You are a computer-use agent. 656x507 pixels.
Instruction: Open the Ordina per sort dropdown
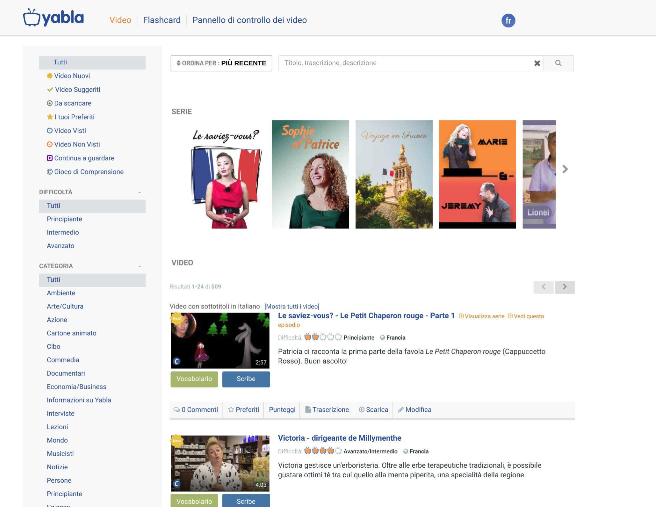point(221,63)
